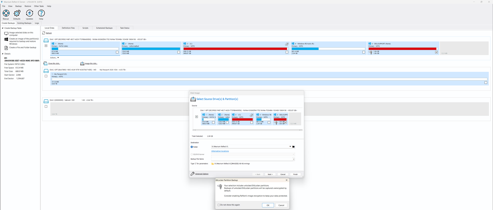Open the View menu
This screenshot has width=493, height=210.
pos(10,6)
